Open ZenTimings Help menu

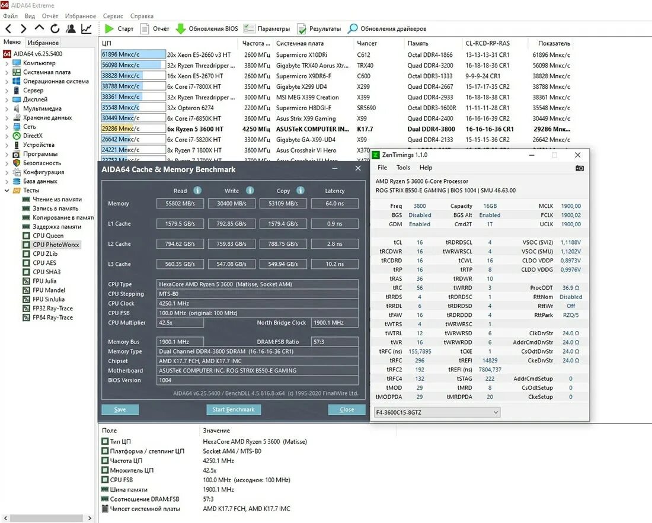[x=426, y=168]
